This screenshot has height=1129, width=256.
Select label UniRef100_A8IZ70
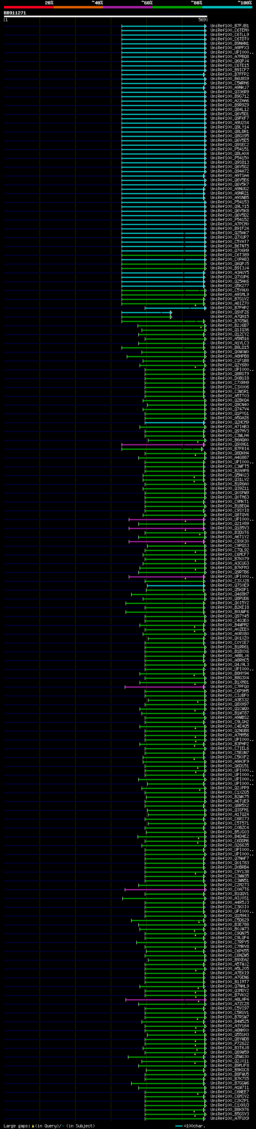(230, 303)
